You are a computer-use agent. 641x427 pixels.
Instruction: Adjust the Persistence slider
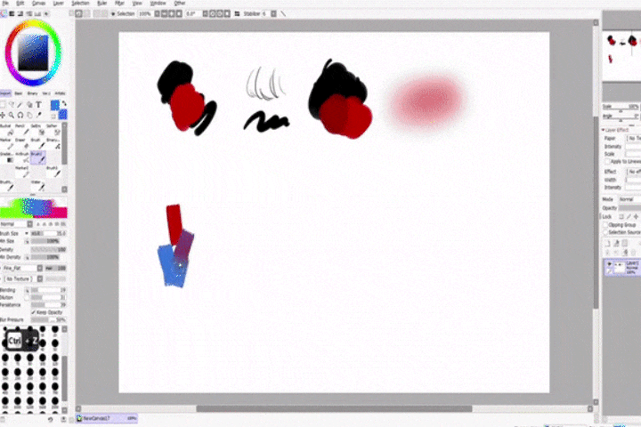point(49,305)
